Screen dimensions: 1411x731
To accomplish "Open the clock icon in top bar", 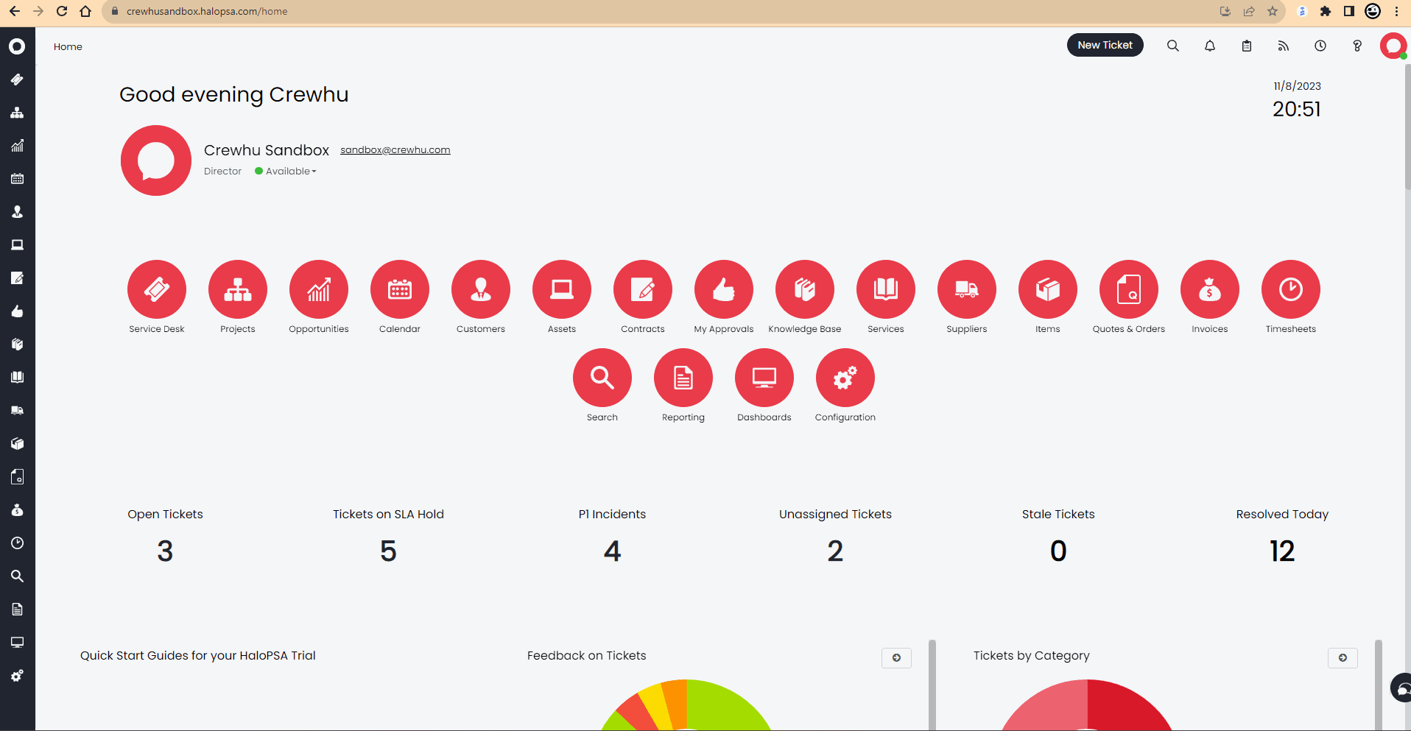I will [x=1320, y=46].
